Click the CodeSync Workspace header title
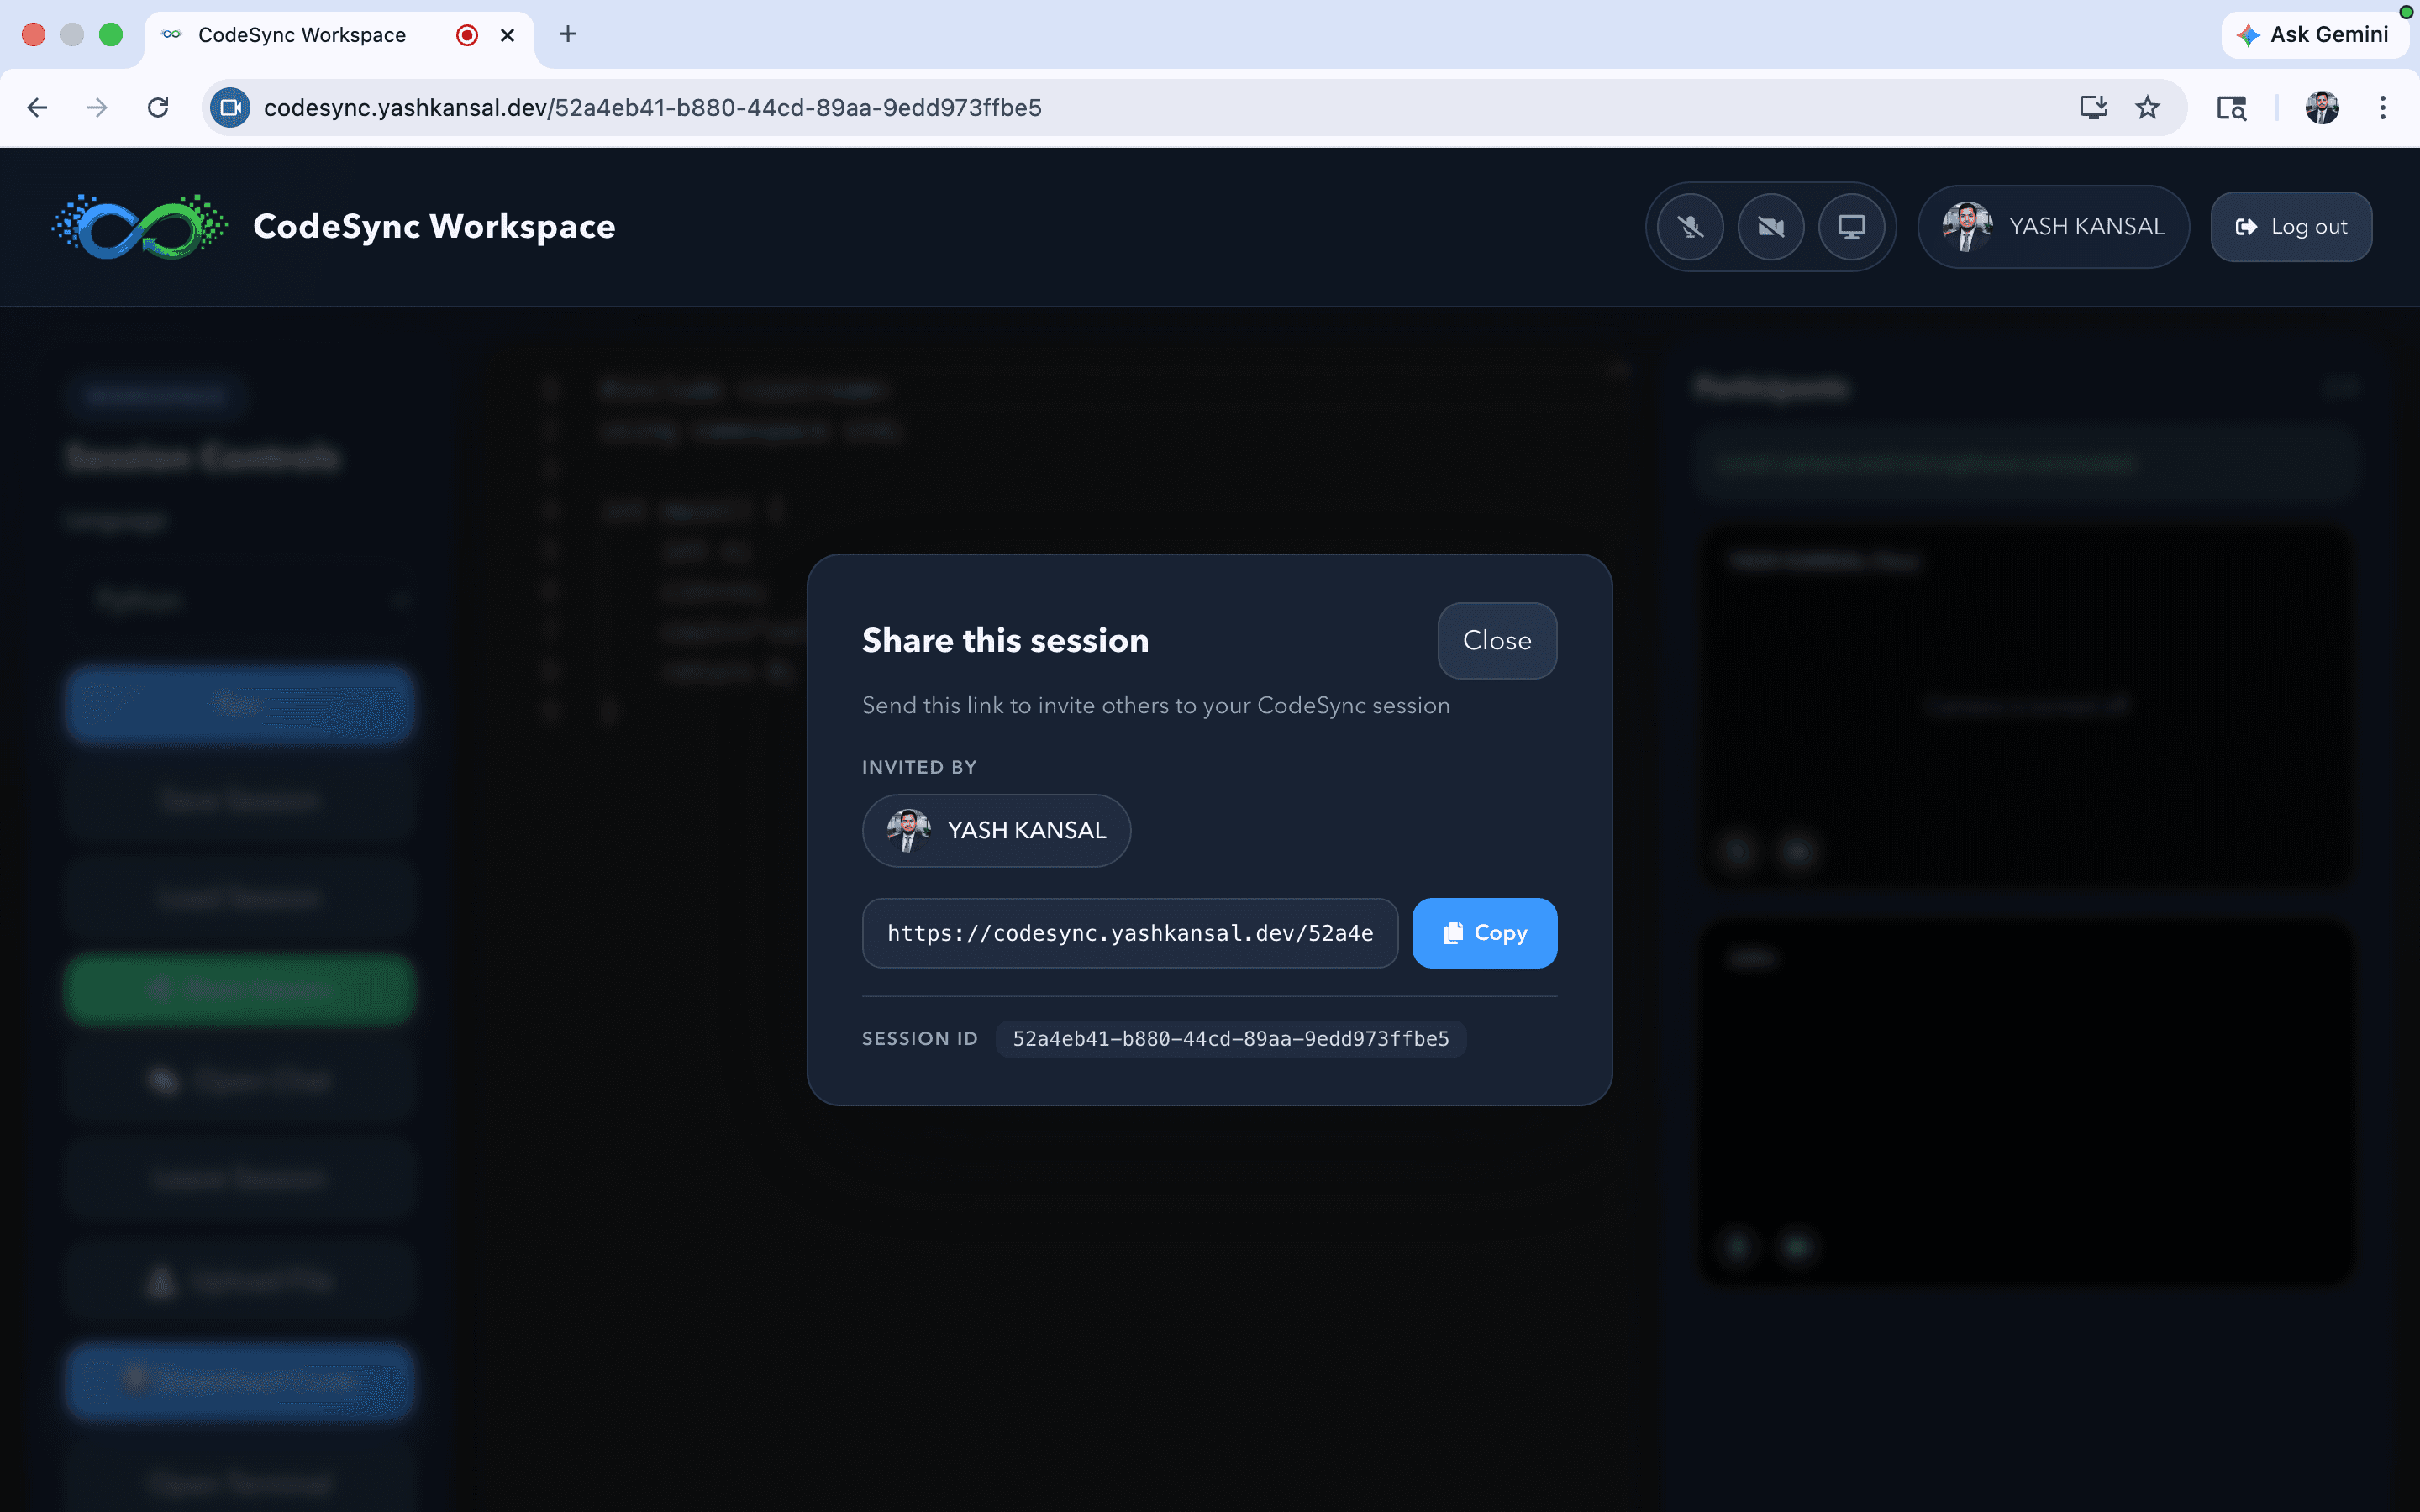The height and width of the screenshot is (1512, 2420). [434, 227]
